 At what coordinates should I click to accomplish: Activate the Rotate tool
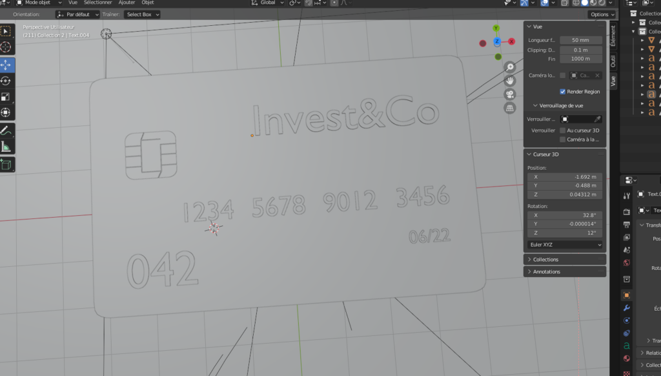[6, 81]
